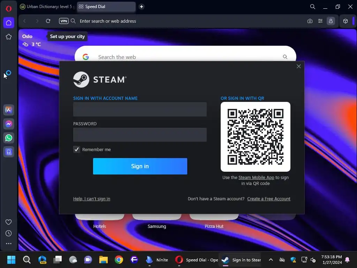Viewport: 357px width, 268px height.
Task: Take a snapshot with camera icon
Action: [310, 21]
